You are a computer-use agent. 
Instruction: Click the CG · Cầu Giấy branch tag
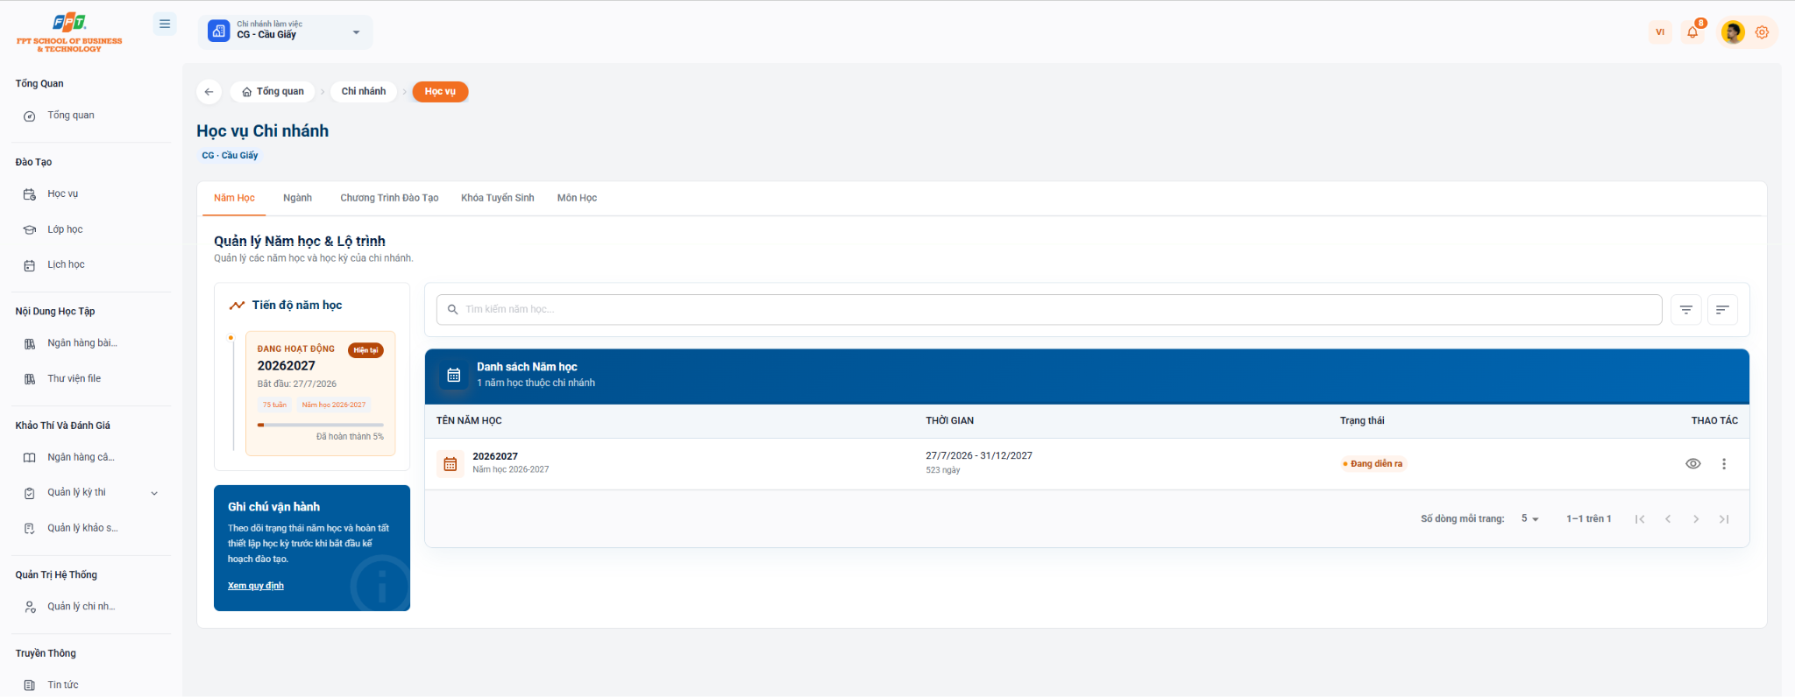click(x=230, y=155)
